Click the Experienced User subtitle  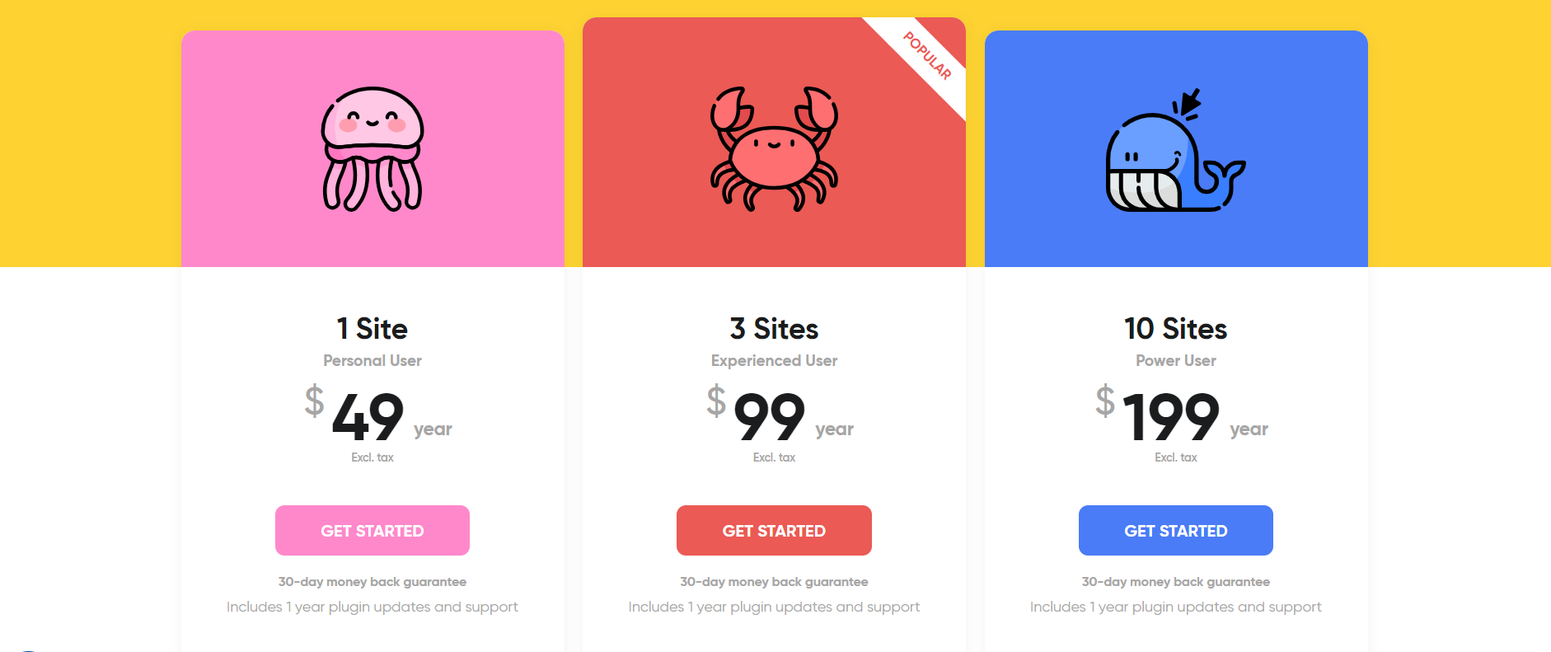pos(774,360)
